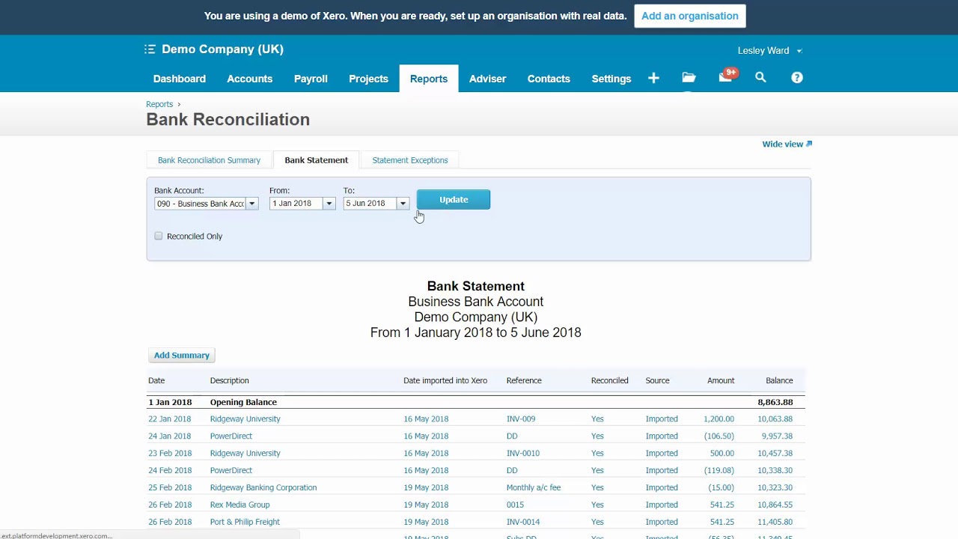Open Ridgeway Banking Corporation transaction
The height and width of the screenshot is (539, 958).
263,488
